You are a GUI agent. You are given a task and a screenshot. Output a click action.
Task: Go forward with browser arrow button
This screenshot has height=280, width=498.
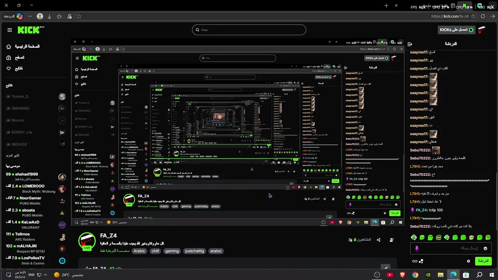pyautogui.click(x=492, y=16)
